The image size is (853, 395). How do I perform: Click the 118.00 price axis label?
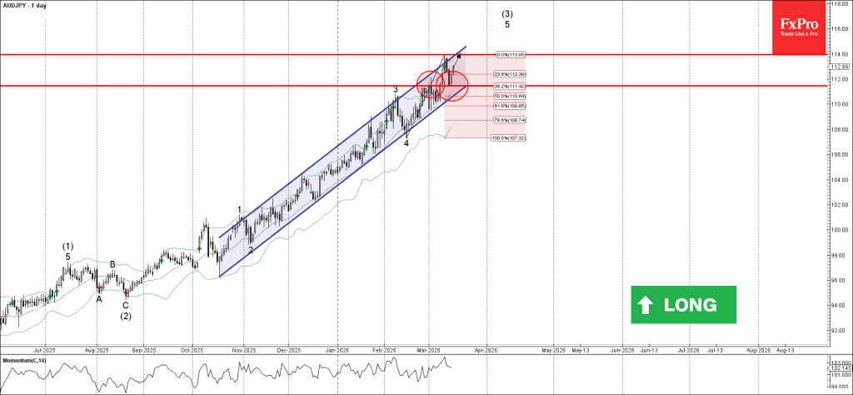840,3
